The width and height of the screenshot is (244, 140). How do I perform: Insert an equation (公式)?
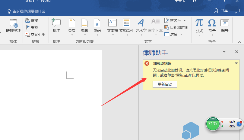[x=199, y=26]
